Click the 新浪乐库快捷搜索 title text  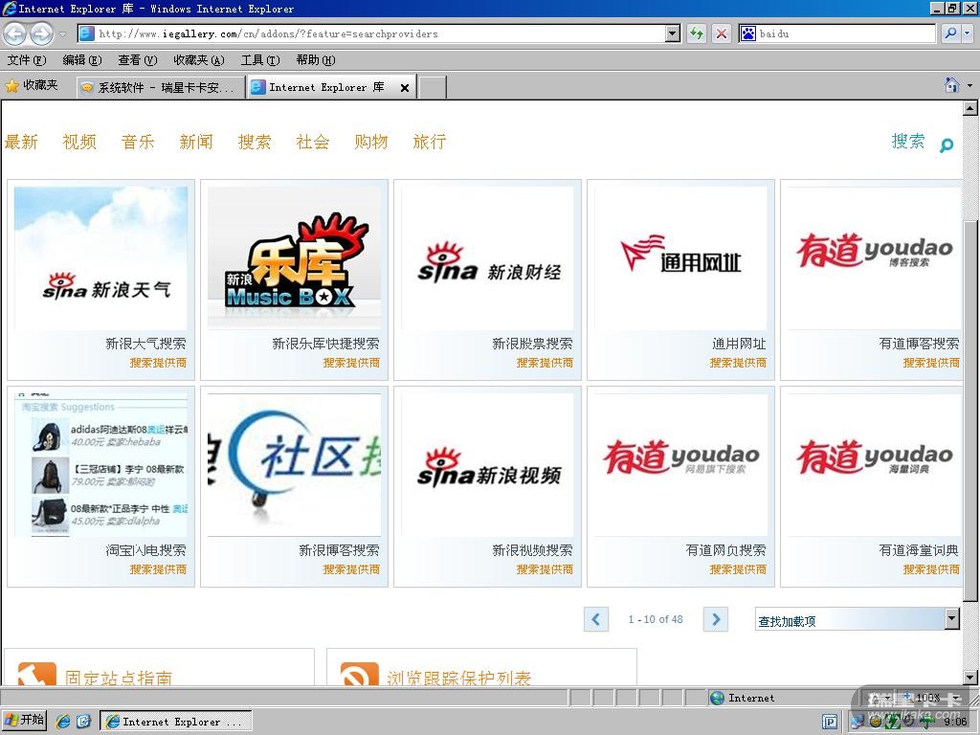coord(325,344)
